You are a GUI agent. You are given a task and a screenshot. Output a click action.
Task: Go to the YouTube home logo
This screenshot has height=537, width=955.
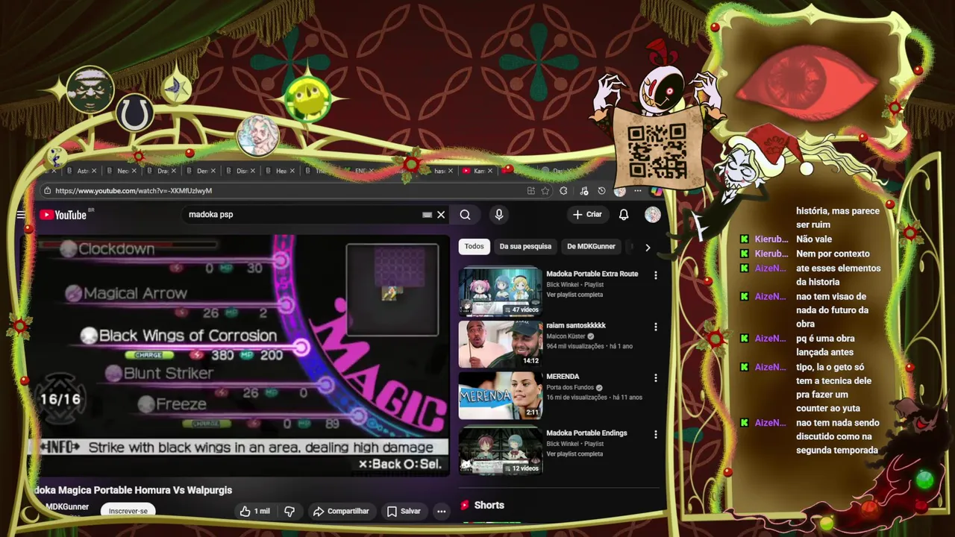point(63,215)
